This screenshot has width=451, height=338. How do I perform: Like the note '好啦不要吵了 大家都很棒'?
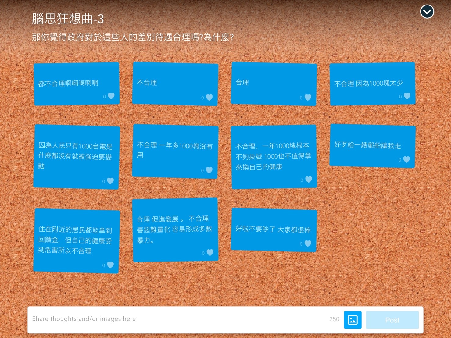coord(308,244)
